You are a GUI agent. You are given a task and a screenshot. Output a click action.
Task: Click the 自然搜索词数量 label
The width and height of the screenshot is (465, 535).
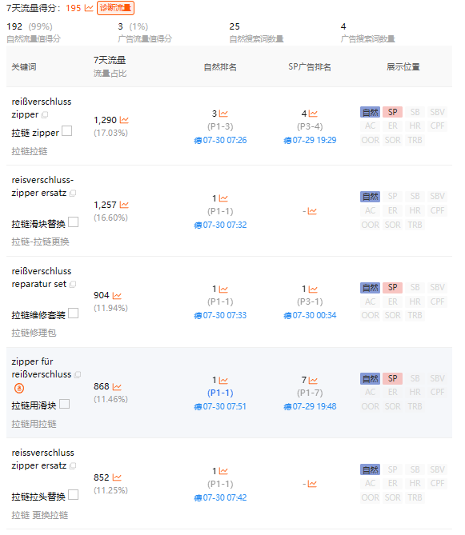(256, 39)
